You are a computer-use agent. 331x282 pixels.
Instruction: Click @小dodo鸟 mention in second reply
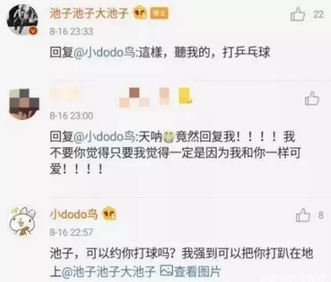coord(104,137)
